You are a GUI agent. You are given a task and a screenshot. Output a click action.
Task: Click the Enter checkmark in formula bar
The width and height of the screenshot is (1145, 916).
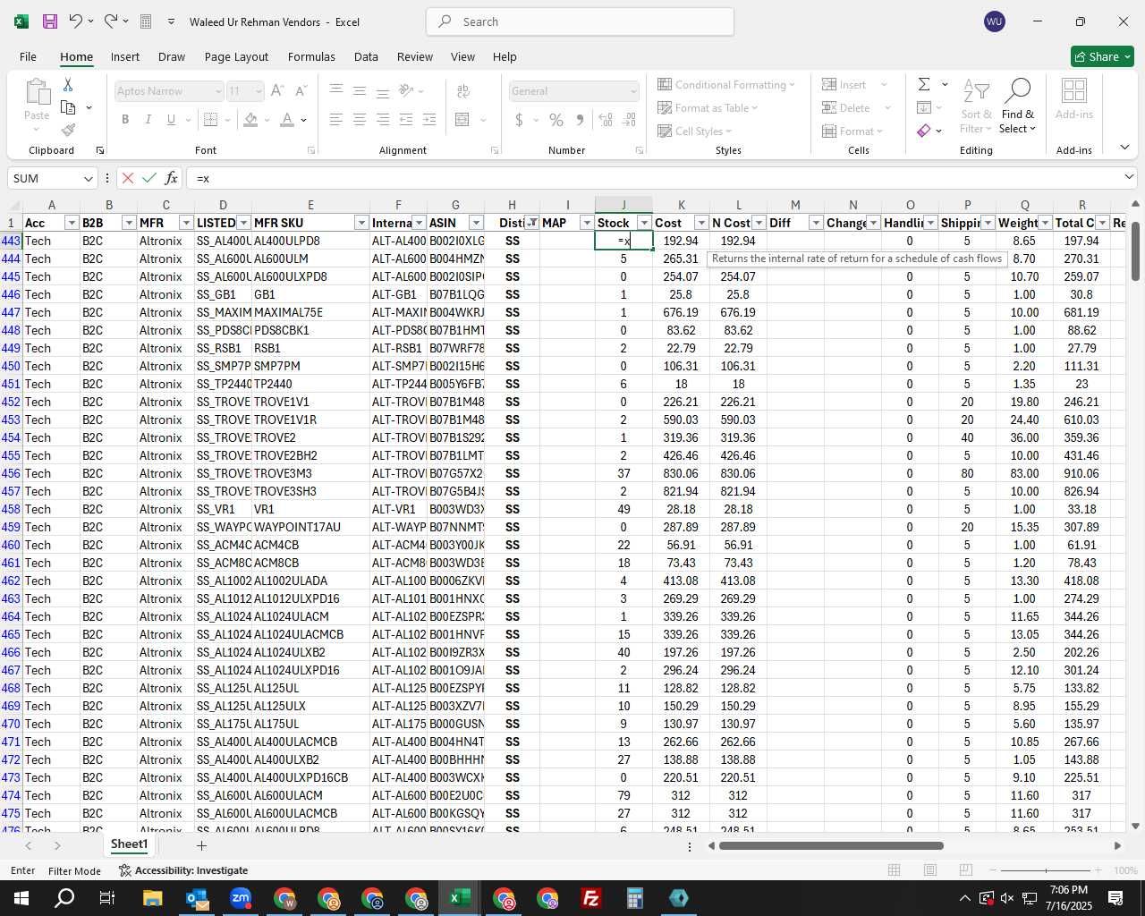[149, 178]
